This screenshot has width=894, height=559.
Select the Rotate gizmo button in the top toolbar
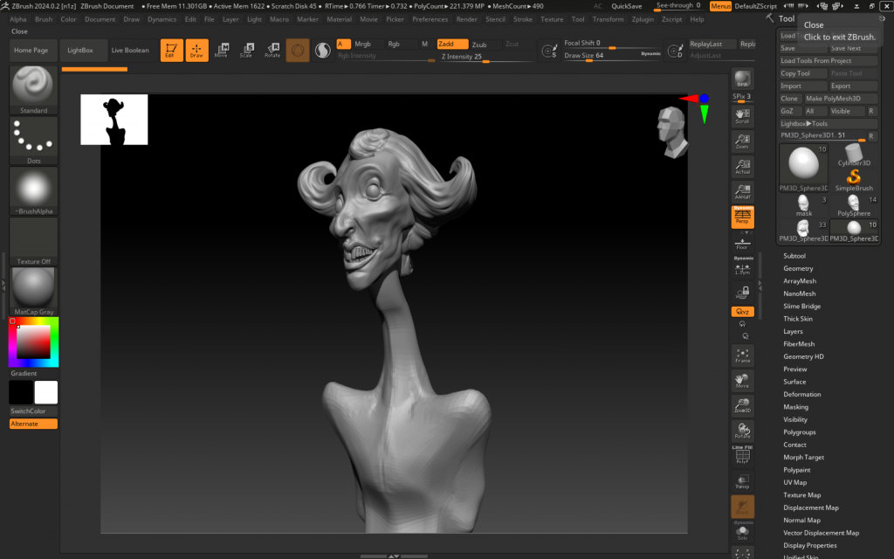[x=272, y=50]
